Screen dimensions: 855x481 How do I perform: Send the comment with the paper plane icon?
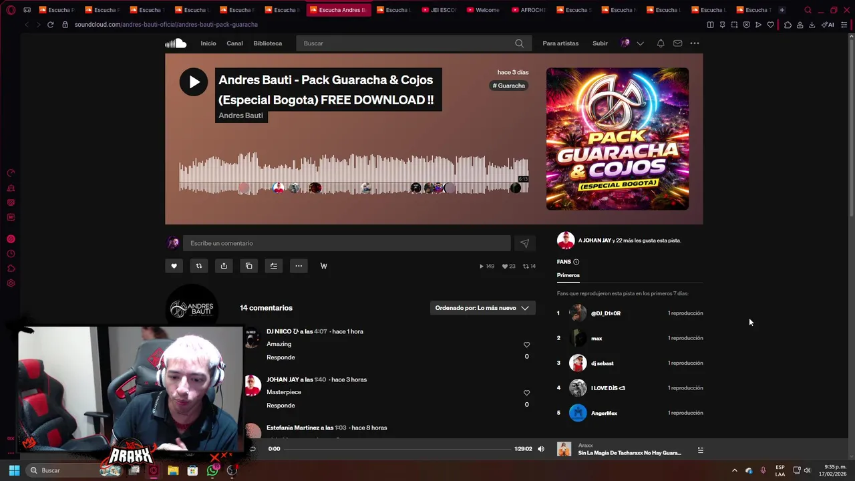[x=524, y=243]
